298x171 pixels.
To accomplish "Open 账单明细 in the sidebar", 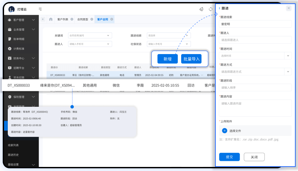I will [19, 39].
